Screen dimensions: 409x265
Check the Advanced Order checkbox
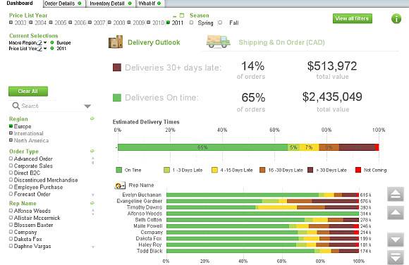tap(11, 159)
